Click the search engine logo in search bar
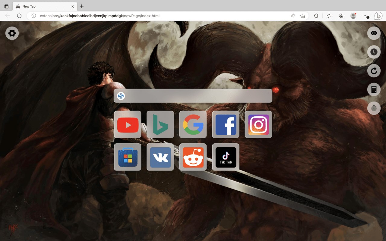This screenshot has width=386, height=241. [x=121, y=96]
